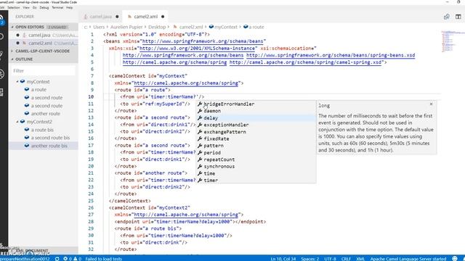Open camel2.xml in Open Editors list
Screen dimensions: 465x261
[x=44, y=43]
